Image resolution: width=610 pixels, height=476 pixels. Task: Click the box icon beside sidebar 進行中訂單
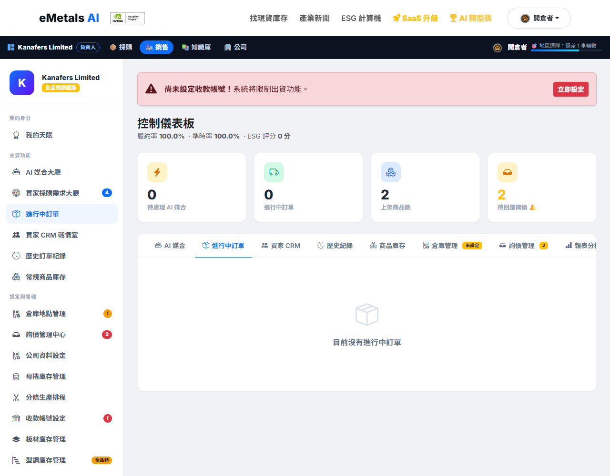(x=16, y=214)
